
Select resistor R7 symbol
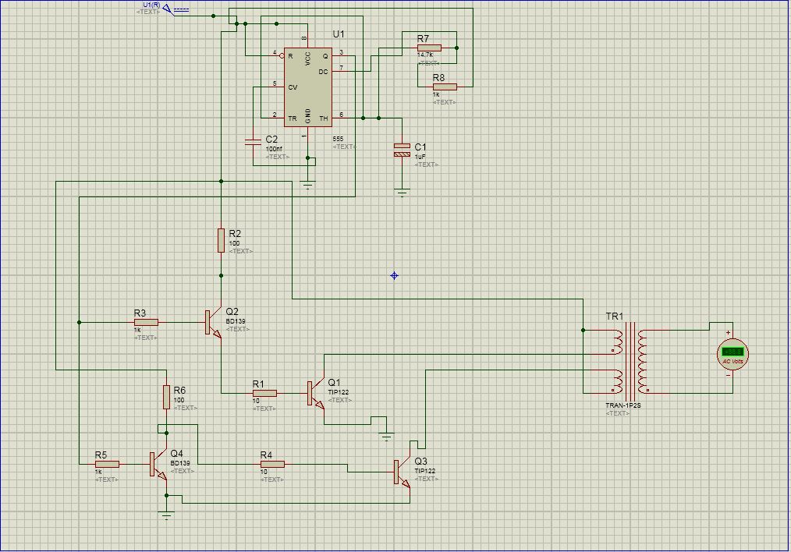click(429, 48)
